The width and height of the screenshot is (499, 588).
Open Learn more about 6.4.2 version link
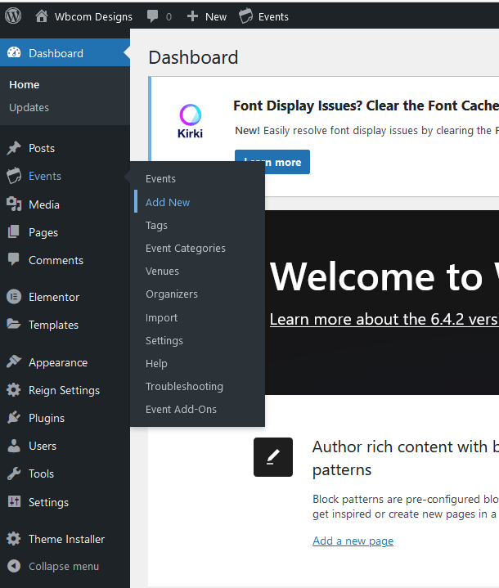(x=384, y=319)
